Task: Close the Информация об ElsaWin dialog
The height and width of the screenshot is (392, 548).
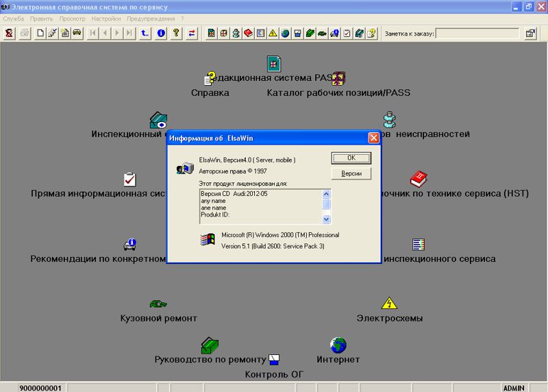Action: [373, 138]
